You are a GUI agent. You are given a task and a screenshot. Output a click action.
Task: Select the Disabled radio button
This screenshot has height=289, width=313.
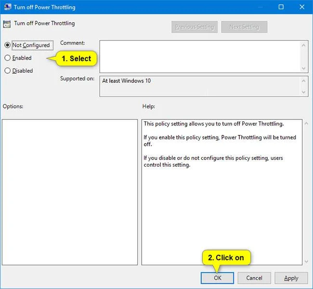click(7, 70)
